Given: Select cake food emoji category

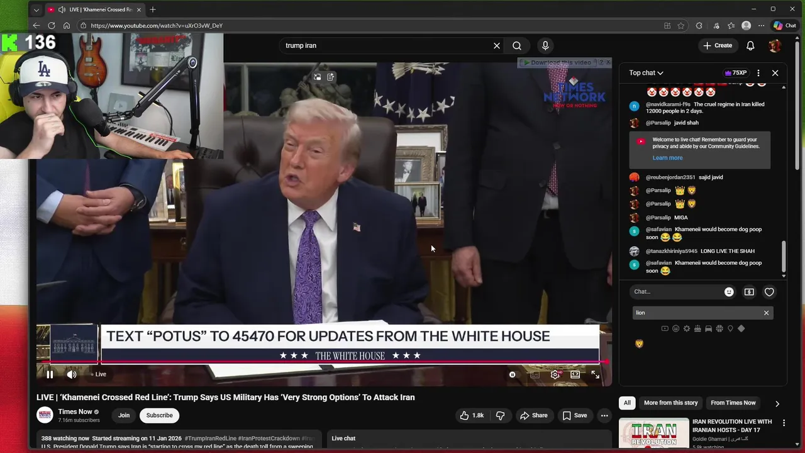Looking at the screenshot, I should 697,328.
